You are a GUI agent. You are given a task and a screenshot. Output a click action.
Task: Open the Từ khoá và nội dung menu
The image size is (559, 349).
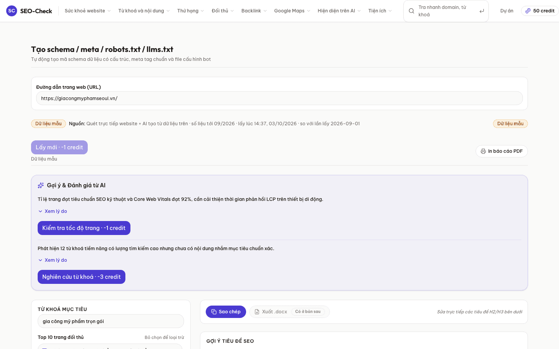click(144, 11)
